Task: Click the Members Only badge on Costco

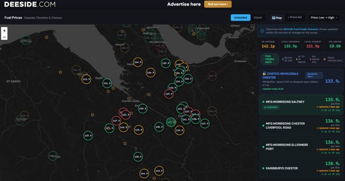Action: [314, 75]
